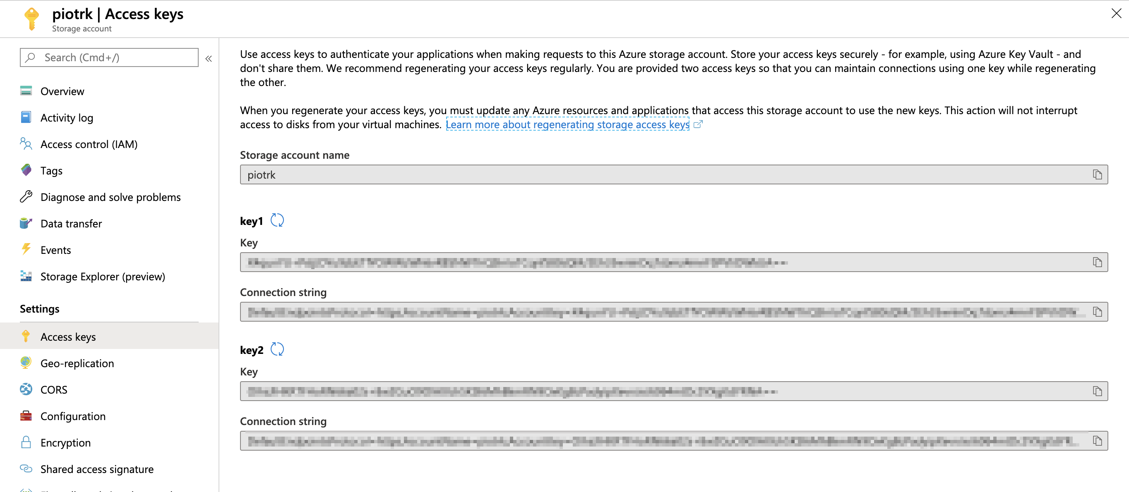The width and height of the screenshot is (1129, 492).
Task: Copy the key1 Key value
Action: [1097, 262]
